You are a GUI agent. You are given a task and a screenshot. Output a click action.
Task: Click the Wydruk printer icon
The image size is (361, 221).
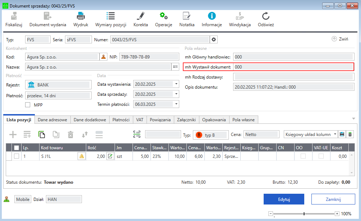80,16
